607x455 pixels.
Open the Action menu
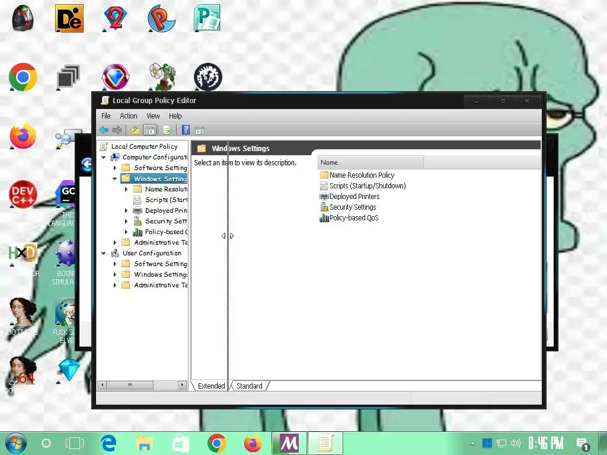(129, 116)
